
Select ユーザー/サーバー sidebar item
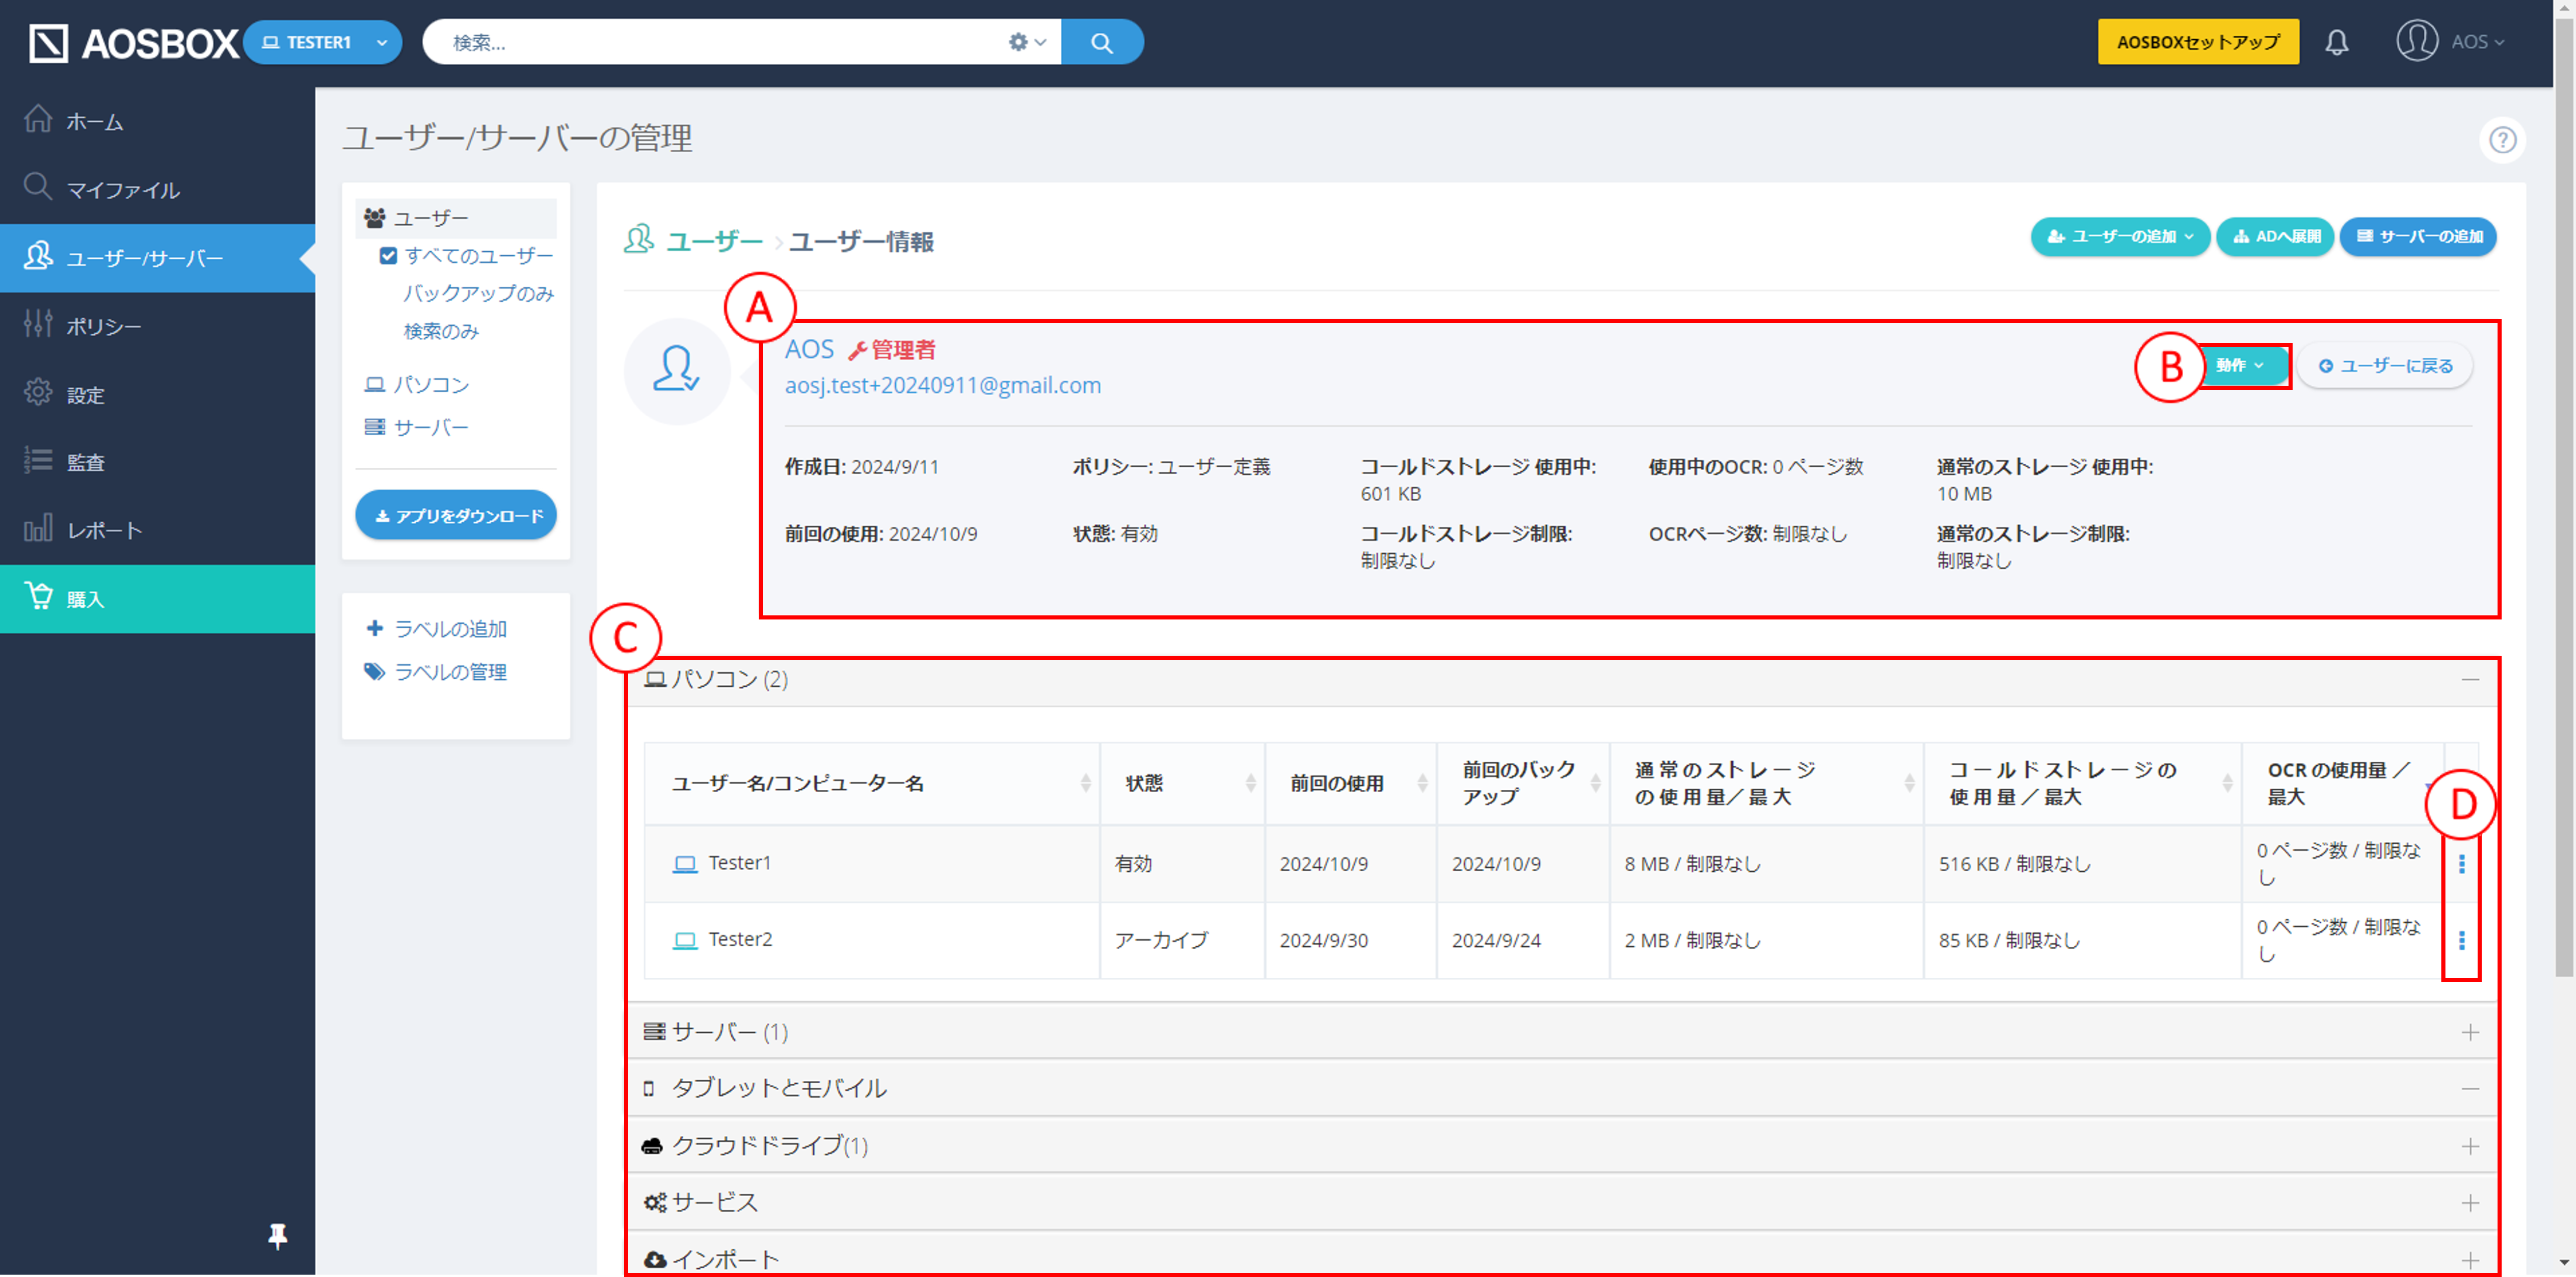(157, 258)
